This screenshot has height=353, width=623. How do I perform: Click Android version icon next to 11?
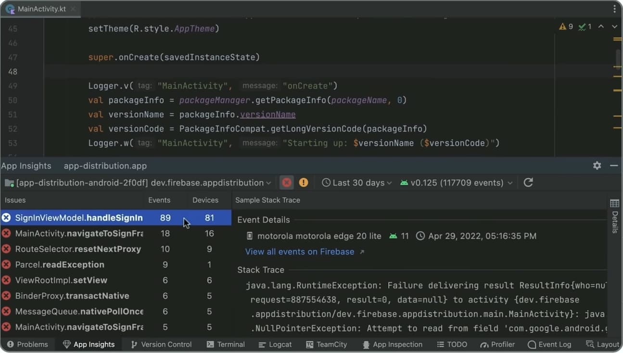point(394,236)
